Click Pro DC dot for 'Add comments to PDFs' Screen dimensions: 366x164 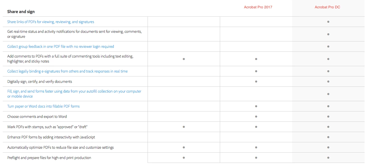328,59
